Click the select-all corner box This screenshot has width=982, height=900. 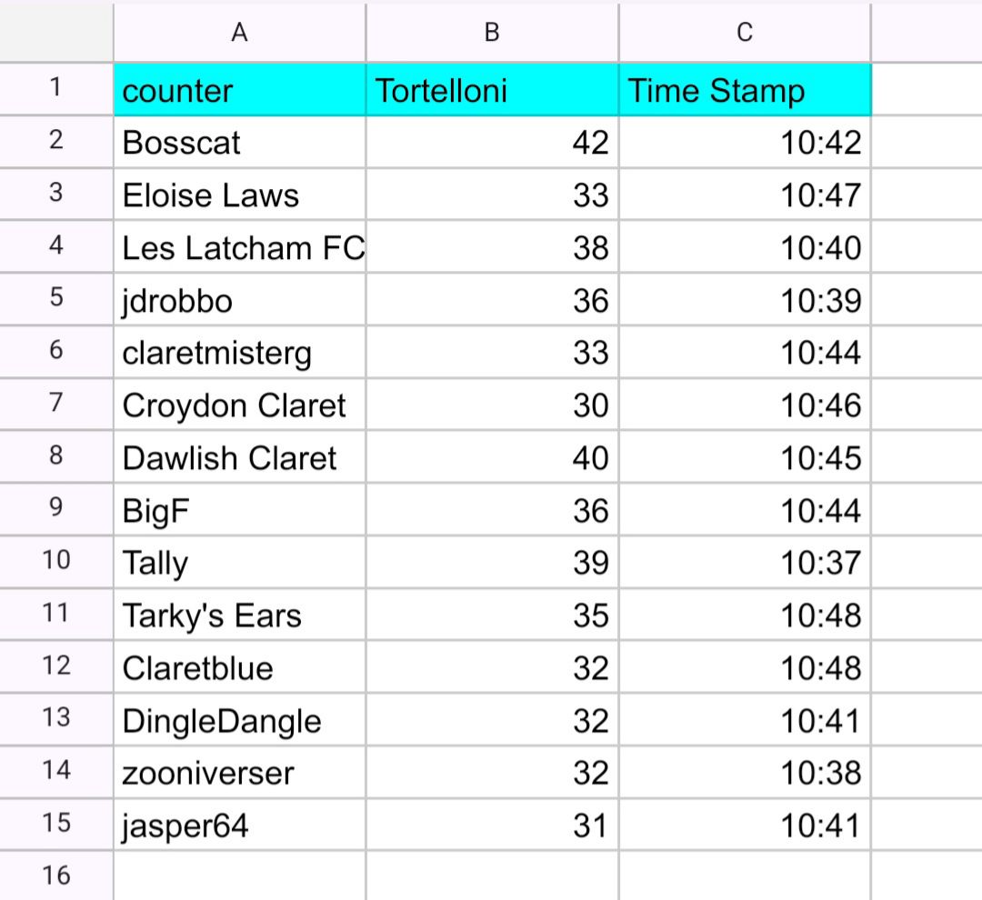point(56,33)
